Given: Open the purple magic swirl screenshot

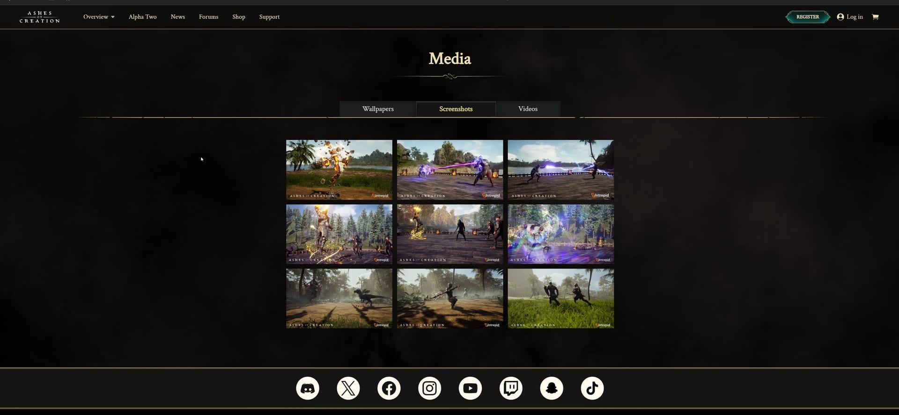Looking at the screenshot, I should coord(561,234).
